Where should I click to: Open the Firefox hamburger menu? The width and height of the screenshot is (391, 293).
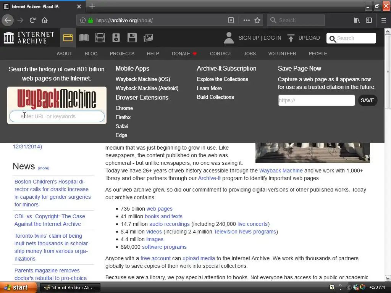pyautogui.click(x=383, y=21)
